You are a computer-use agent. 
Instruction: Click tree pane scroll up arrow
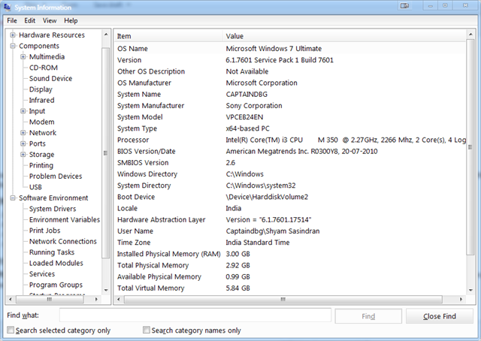tap(106, 35)
